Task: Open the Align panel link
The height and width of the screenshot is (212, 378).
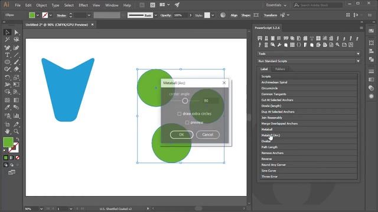Action: [234, 15]
